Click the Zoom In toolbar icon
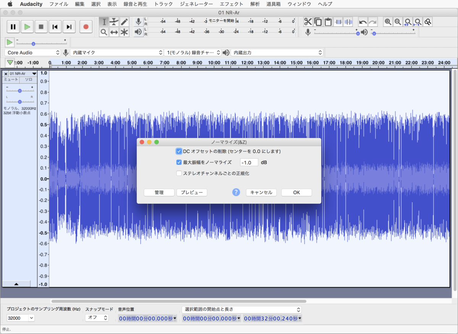458x334 pixels. pyautogui.click(x=388, y=22)
